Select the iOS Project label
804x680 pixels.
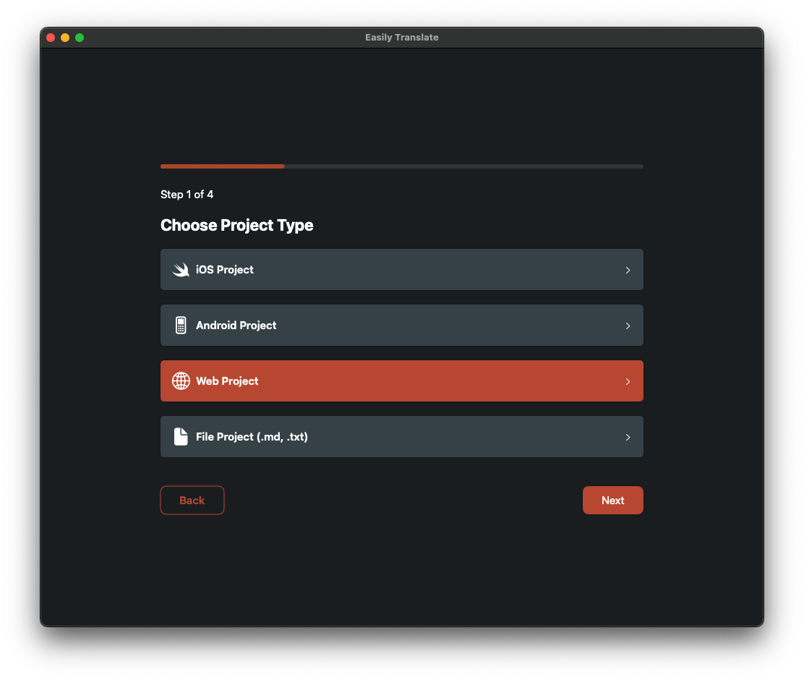(x=225, y=269)
